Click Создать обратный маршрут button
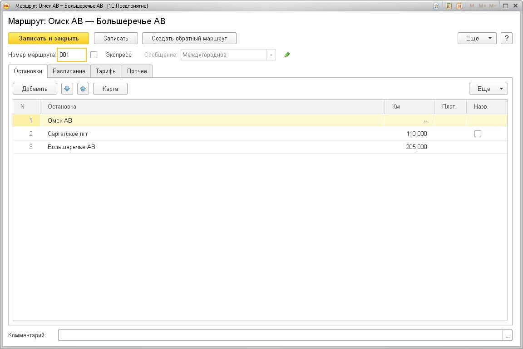 pos(189,38)
